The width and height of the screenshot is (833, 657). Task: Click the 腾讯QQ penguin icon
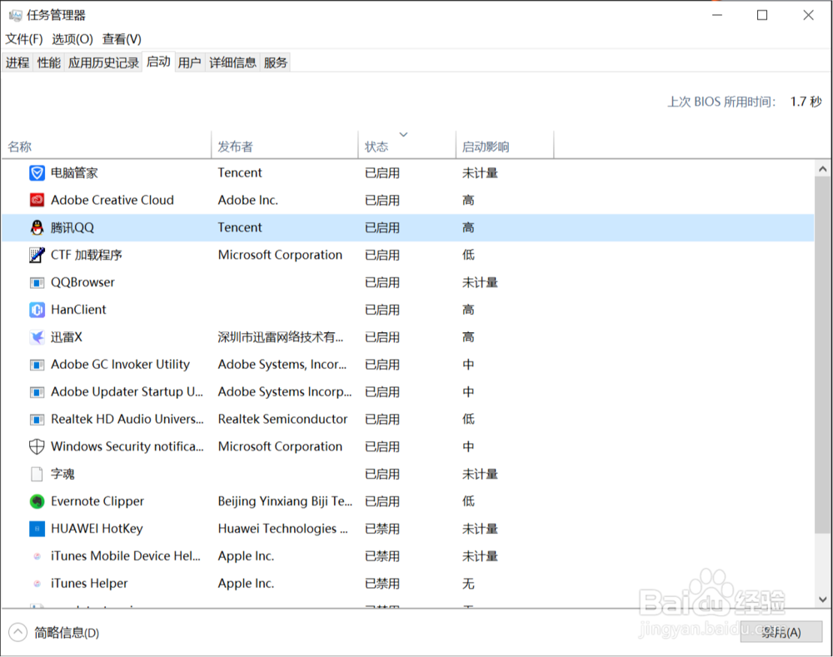37,228
